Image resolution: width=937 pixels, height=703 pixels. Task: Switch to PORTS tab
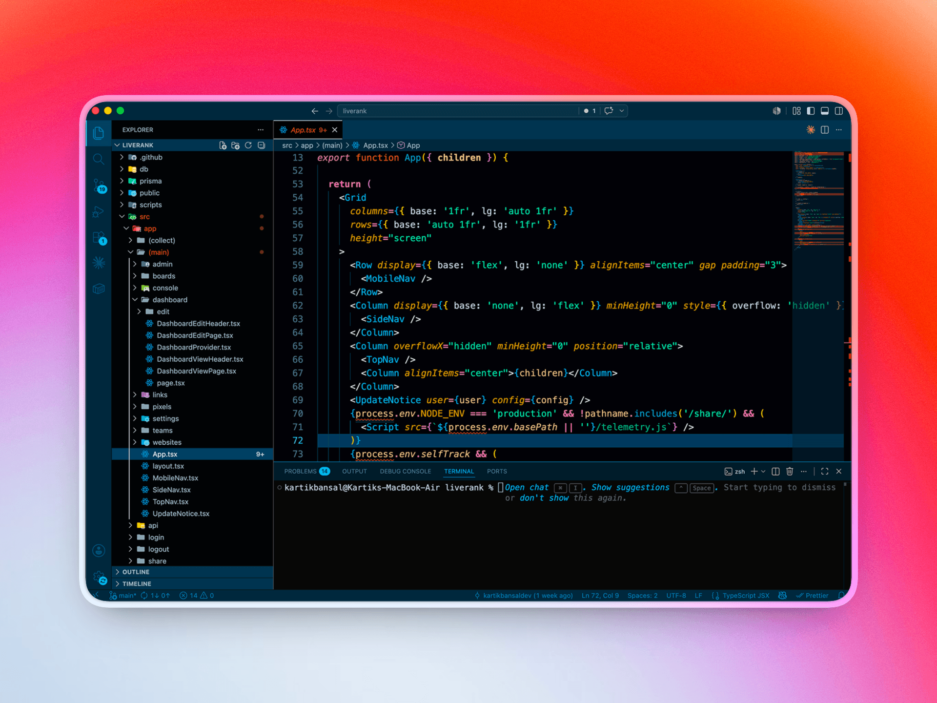click(x=497, y=472)
